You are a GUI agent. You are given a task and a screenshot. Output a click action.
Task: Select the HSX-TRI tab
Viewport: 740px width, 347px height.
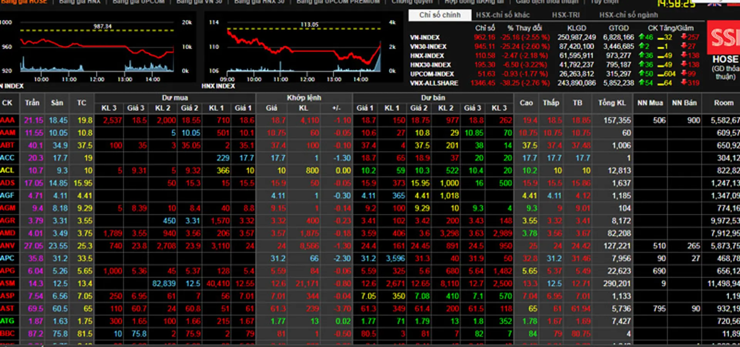[565, 15]
